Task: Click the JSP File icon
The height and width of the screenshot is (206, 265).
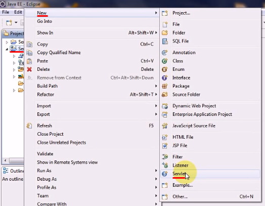Action: click(165, 146)
